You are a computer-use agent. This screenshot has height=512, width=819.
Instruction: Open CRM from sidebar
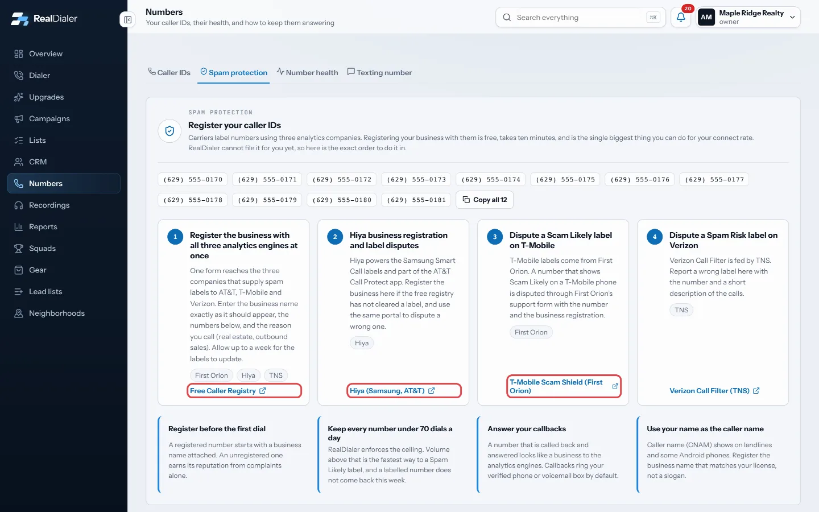(64, 162)
